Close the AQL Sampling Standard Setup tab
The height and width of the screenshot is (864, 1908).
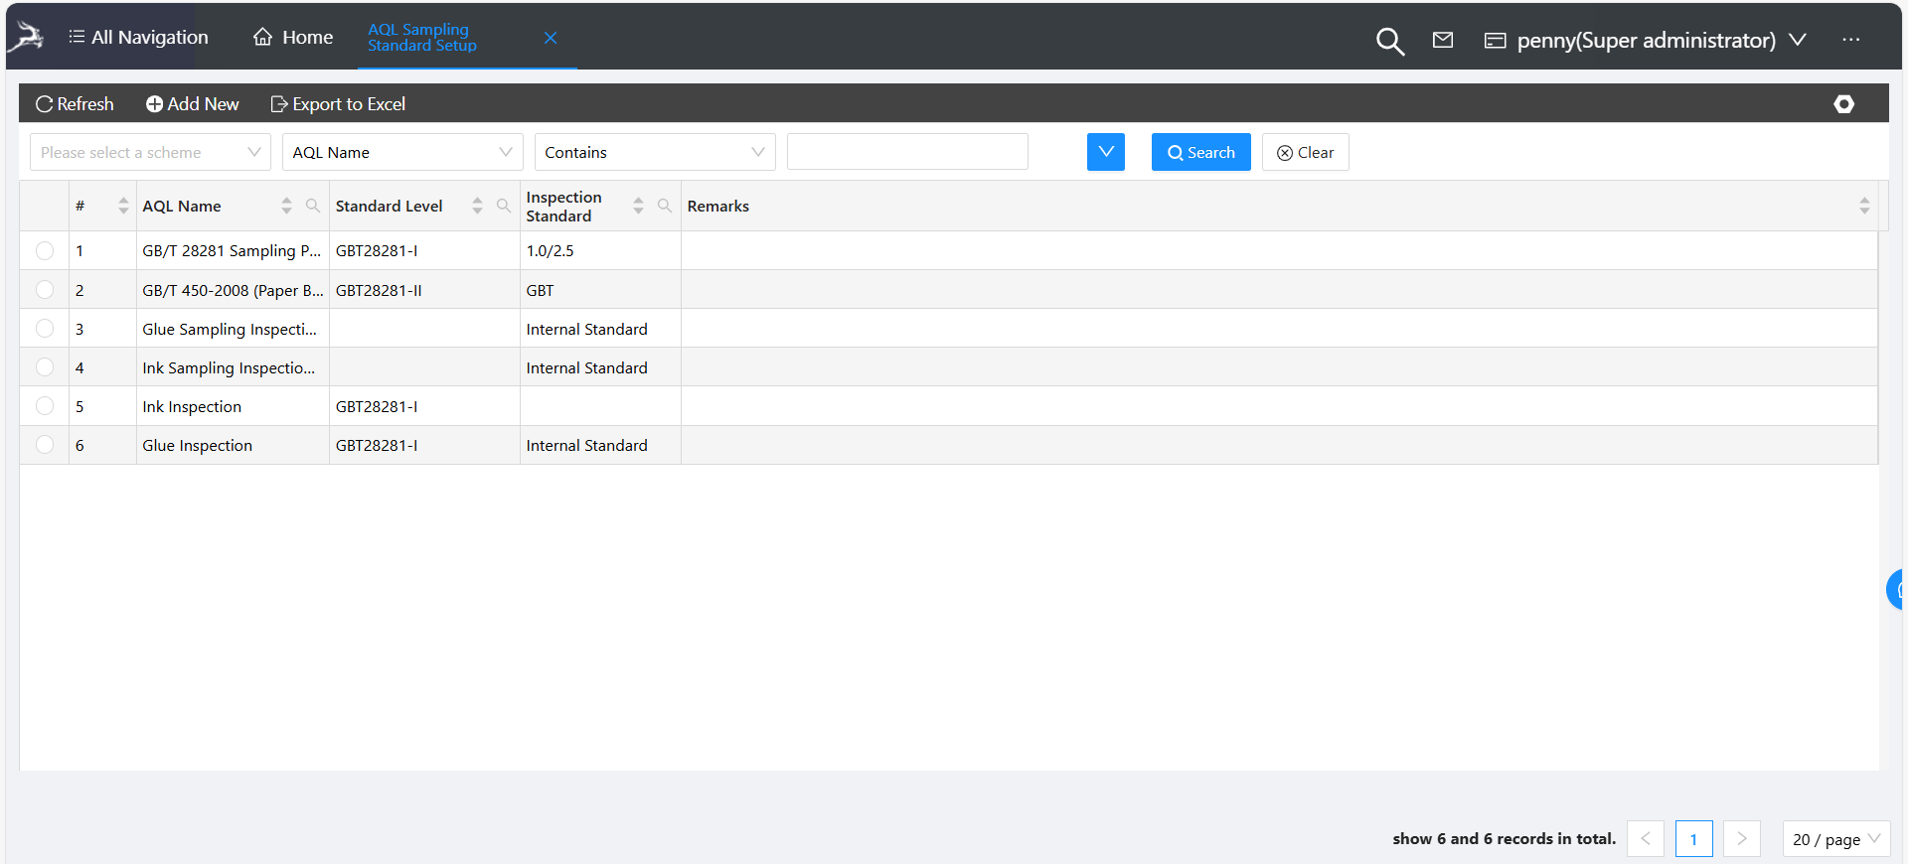(551, 38)
